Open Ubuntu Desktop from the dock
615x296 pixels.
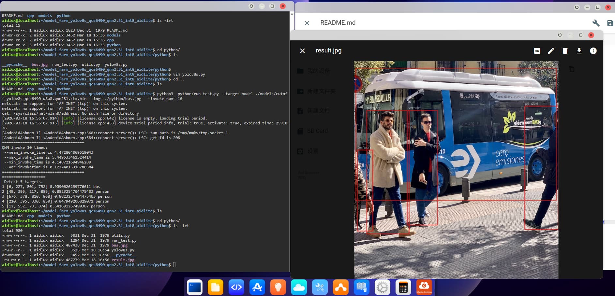point(424,287)
